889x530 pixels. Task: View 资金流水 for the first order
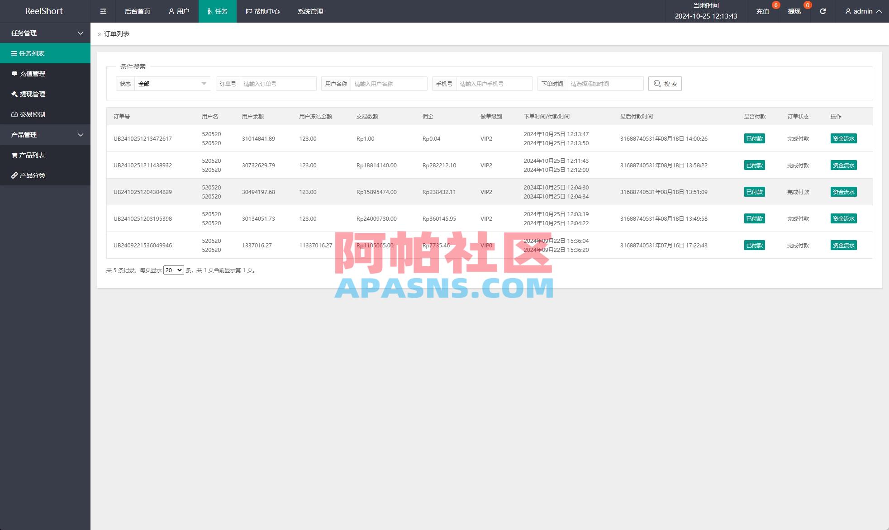click(843, 138)
